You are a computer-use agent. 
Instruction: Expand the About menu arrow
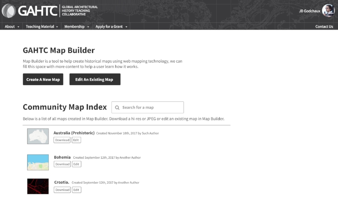(x=18, y=27)
